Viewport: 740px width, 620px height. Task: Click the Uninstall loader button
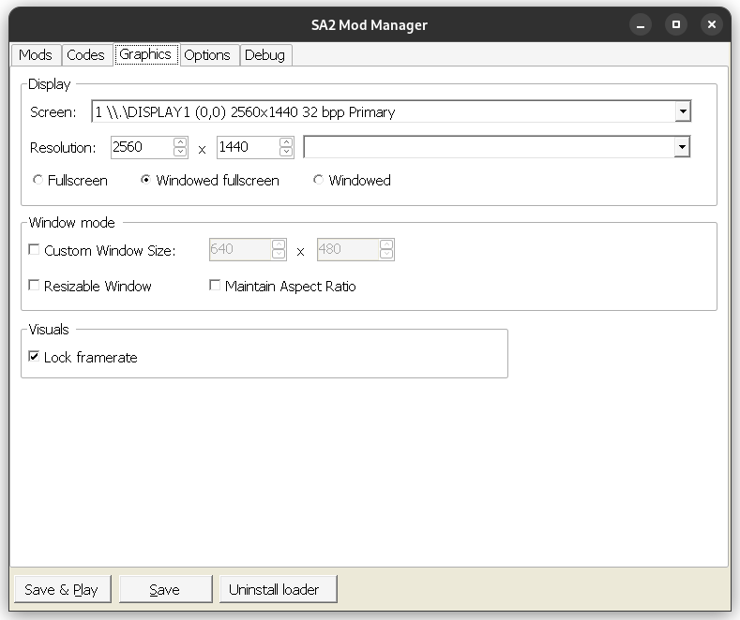coord(278,589)
